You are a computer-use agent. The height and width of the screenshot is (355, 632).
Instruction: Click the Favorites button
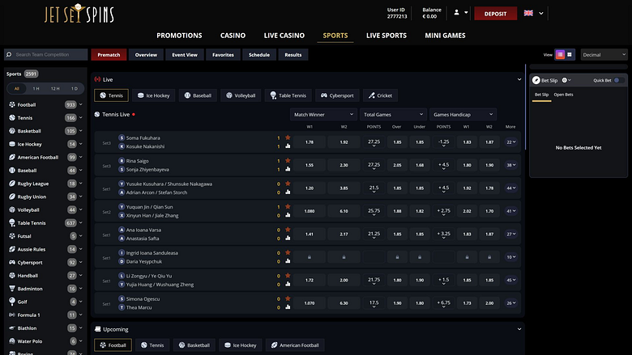click(223, 55)
